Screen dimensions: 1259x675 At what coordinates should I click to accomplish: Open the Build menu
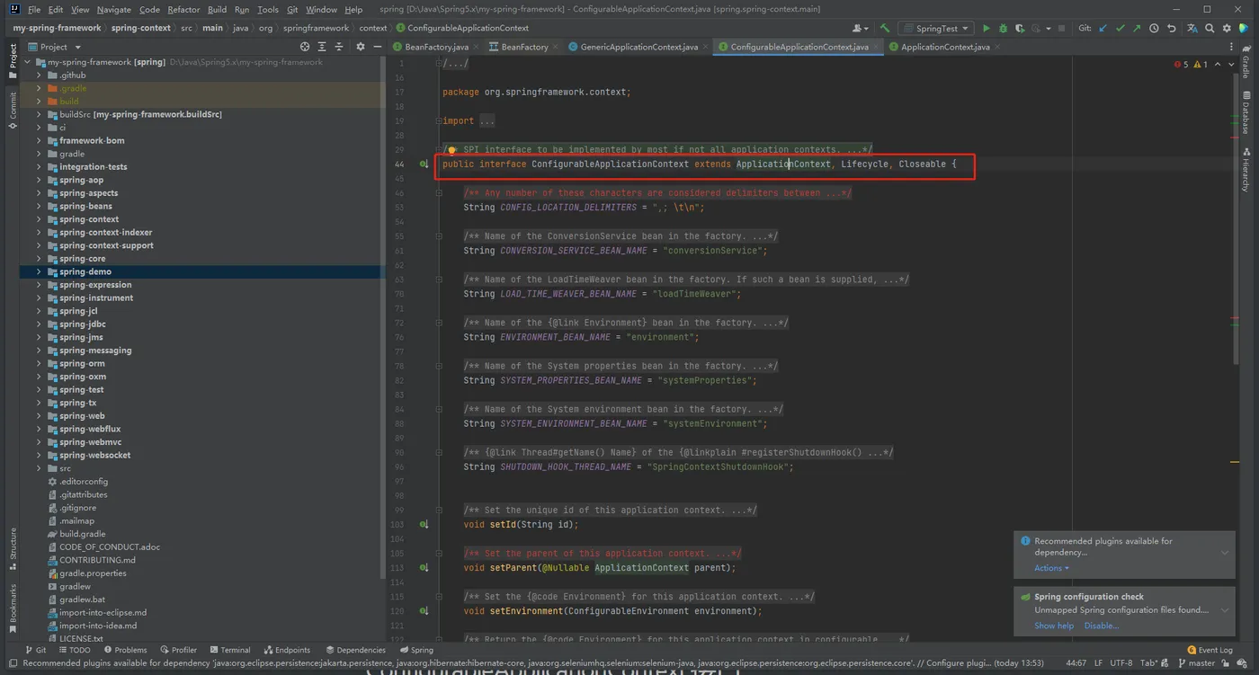pyautogui.click(x=217, y=10)
